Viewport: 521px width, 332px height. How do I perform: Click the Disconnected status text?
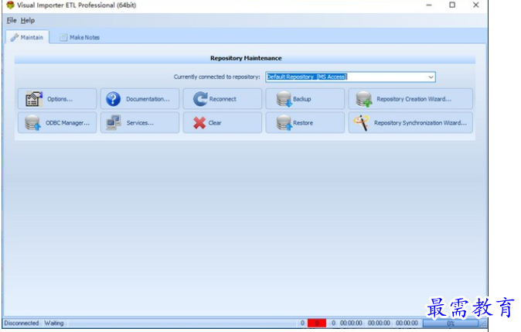(x=22, y=323)
